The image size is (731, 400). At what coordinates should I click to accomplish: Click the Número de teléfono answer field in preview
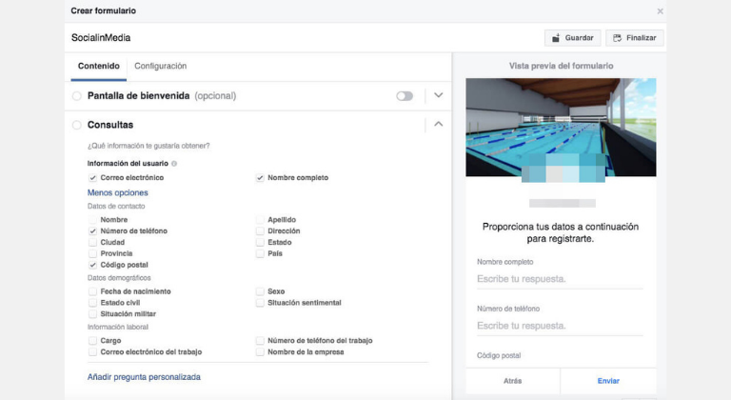[x=560, y=326]
